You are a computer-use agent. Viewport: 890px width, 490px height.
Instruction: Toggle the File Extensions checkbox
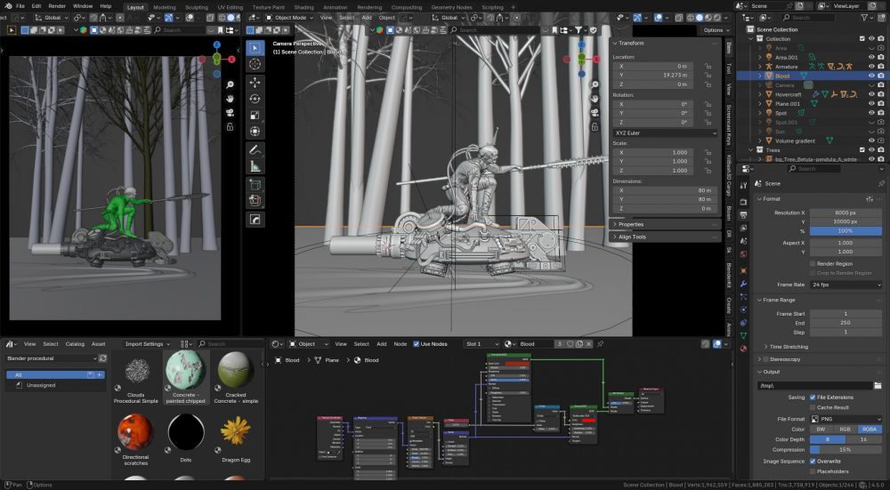(813, 398)
